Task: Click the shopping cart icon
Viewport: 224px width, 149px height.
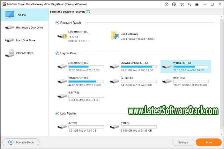Action: click(x=181, y=4)
